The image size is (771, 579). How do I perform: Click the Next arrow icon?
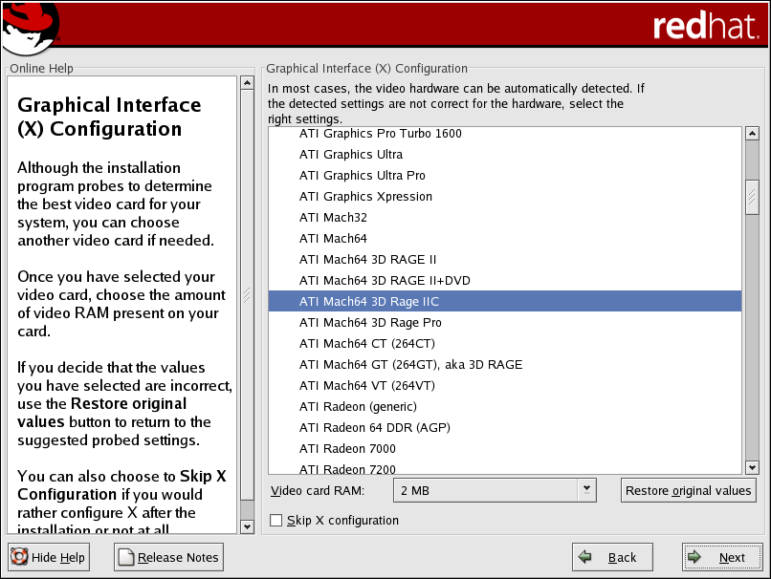(697, 558)
